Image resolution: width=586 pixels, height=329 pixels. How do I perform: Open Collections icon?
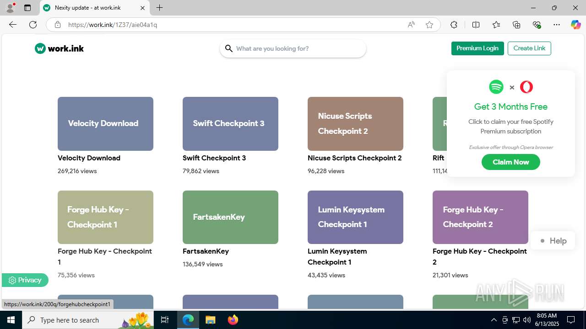(x=516, y=25)
